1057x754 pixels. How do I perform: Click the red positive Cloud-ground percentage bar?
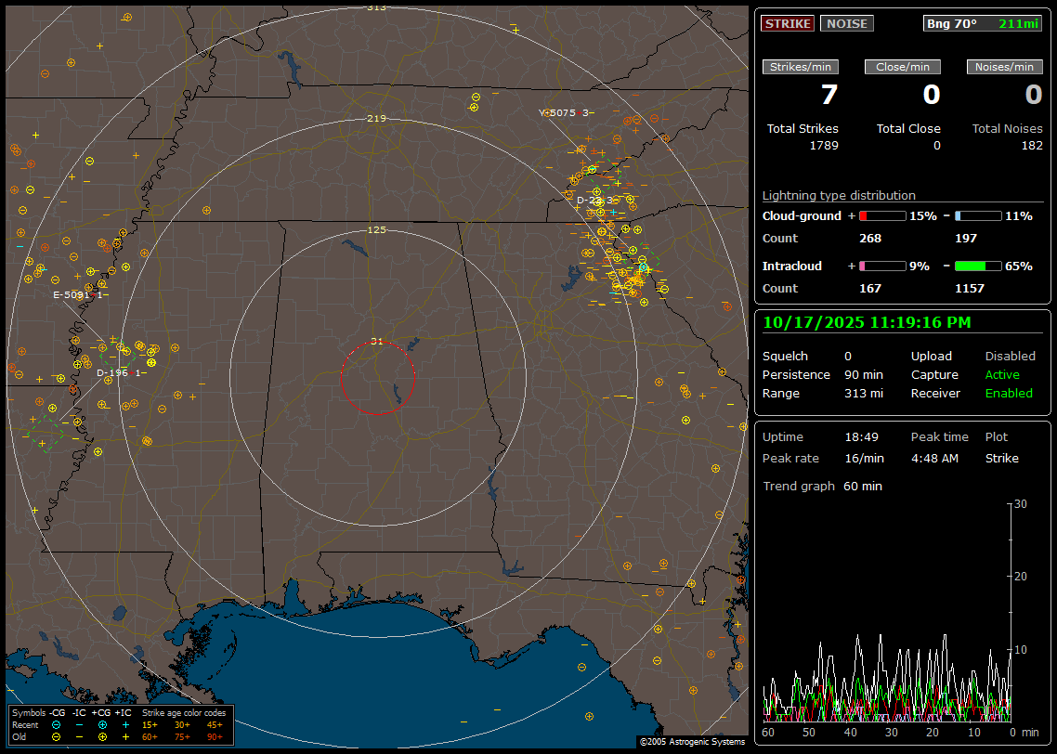click(x=881, y=216)
